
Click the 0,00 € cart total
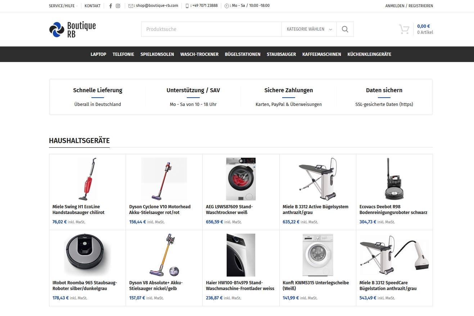pyautogui.click(x=424, y=26)
